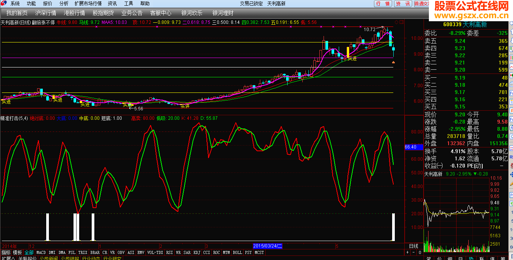Viewport: 513px width, 260px height.
Task: Switch to the BOLL indicator
Action: point(238,252)
